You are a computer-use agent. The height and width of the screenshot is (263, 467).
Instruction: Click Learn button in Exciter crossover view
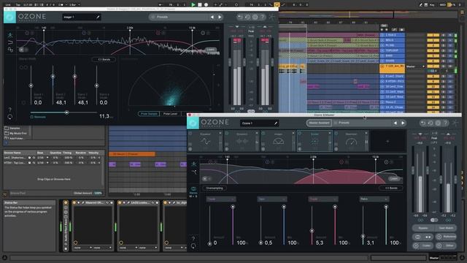[x=394, y=178]
